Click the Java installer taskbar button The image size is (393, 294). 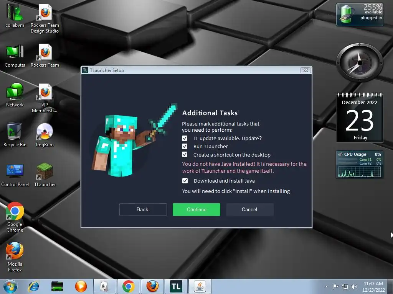200,286
